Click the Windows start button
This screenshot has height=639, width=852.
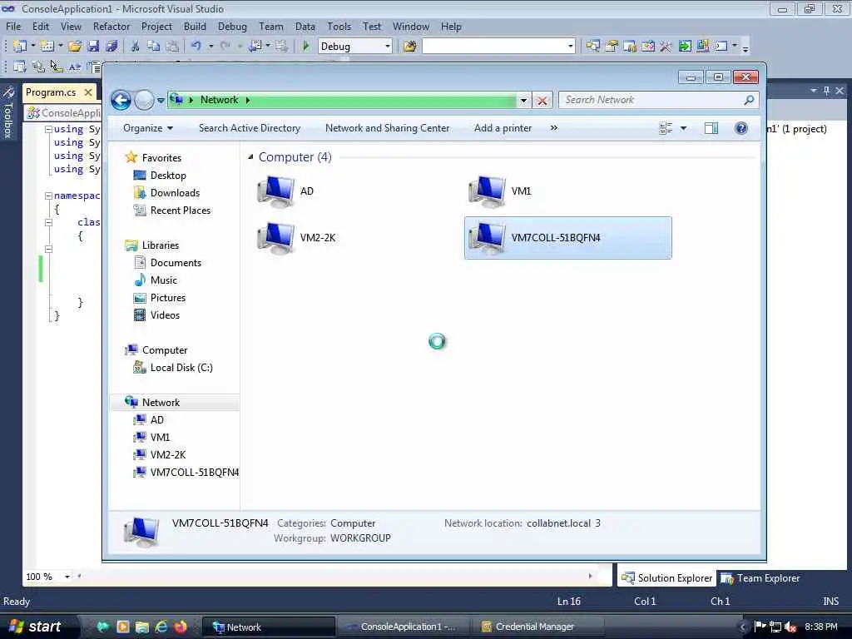(x=35, y=627)
